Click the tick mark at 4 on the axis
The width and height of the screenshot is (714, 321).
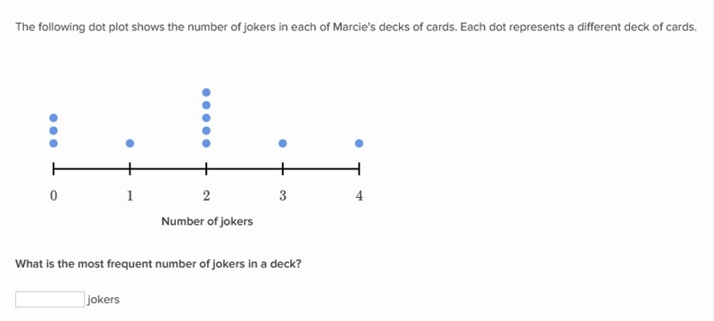click(360, 169)
